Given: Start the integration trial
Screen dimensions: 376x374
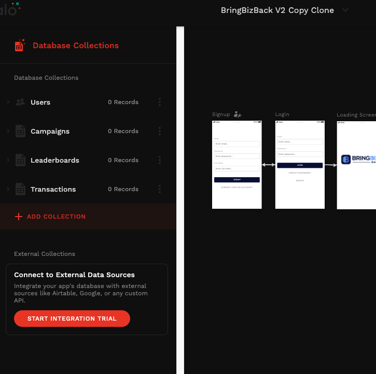Looking at the screenshot, I should tap(72, 319).
